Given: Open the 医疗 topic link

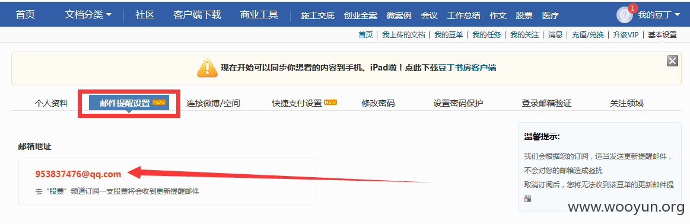Looking at the screenshot, I should (551, 15).
